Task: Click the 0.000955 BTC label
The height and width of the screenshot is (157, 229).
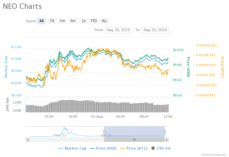Action: (207, 65)
